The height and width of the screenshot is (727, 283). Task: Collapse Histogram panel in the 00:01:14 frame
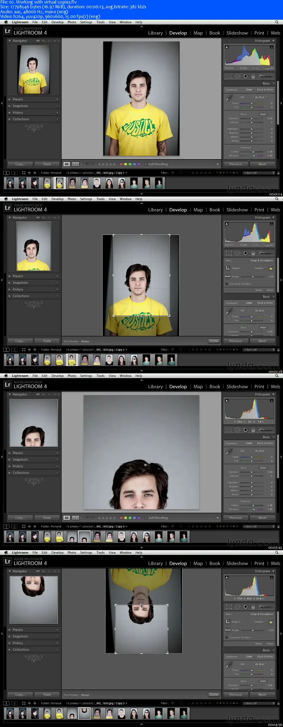pyautogui.click(x=273, y=41)
